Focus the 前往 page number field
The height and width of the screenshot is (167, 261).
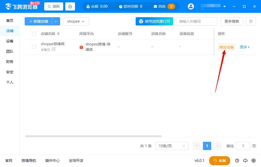[243, 146]
